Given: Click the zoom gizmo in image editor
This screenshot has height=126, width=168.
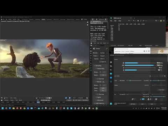Looking at the screenshot, I should (87, 22).
